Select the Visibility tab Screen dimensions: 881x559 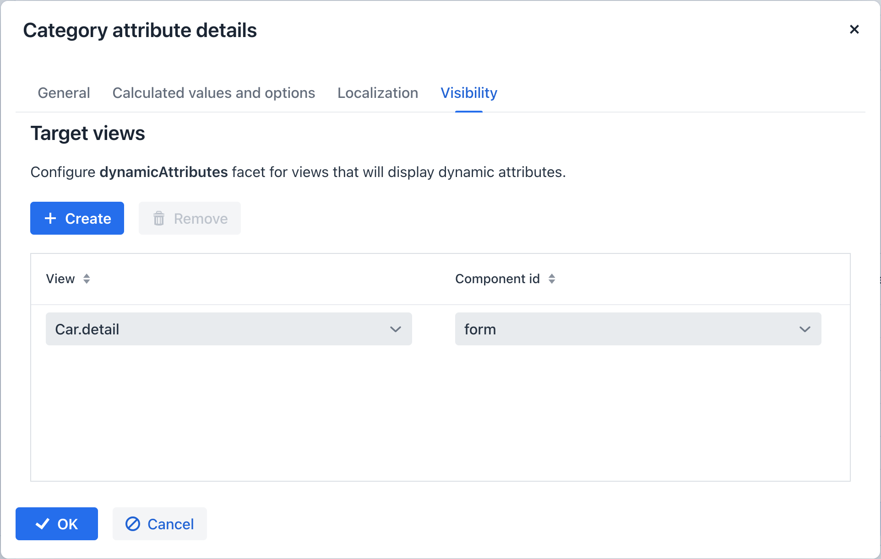[x=468, y=93]
